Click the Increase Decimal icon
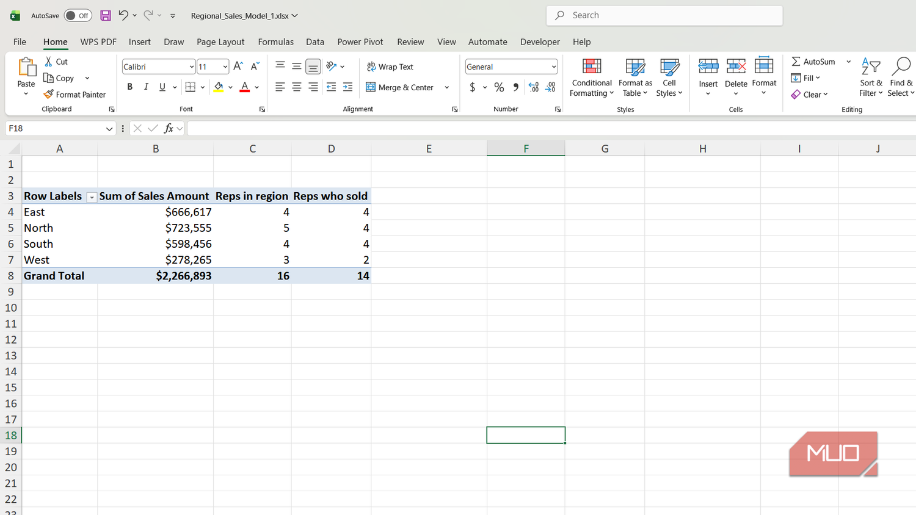This screenshot has width=916, height=515. (534, 87)
